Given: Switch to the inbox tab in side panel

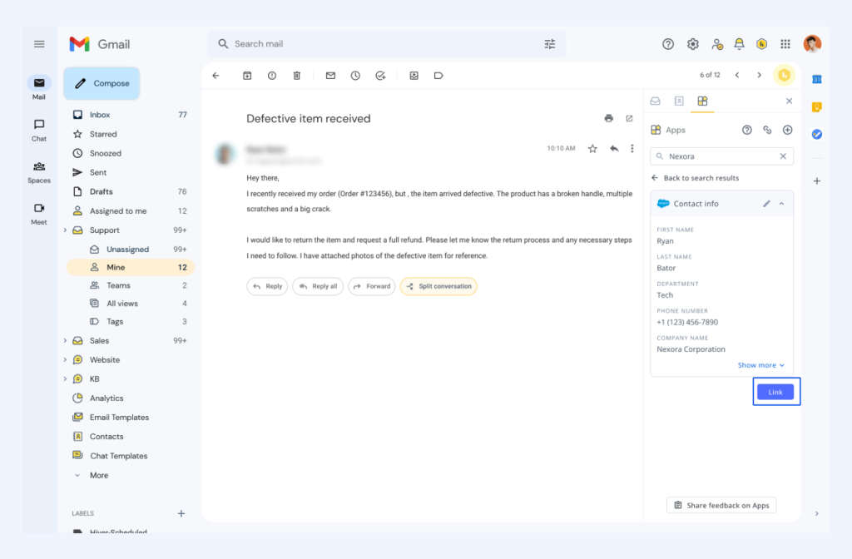Looking at the screenshot, I should pyautogui.click(x=656, y=101).
